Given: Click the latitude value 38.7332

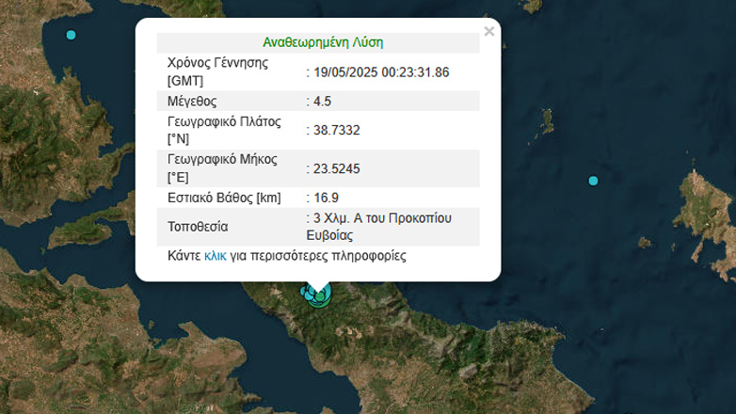Looking at the screenshot, I should tap(338, 130).
